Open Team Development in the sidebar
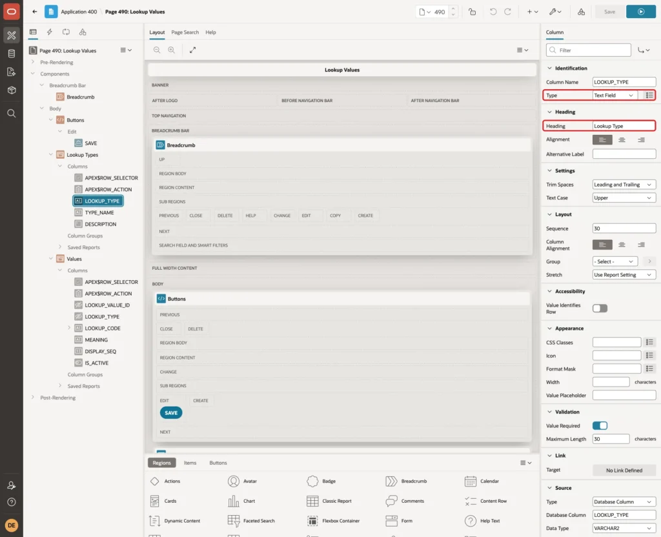The height and width of the screenshot is (537, 661). [12, 72]
